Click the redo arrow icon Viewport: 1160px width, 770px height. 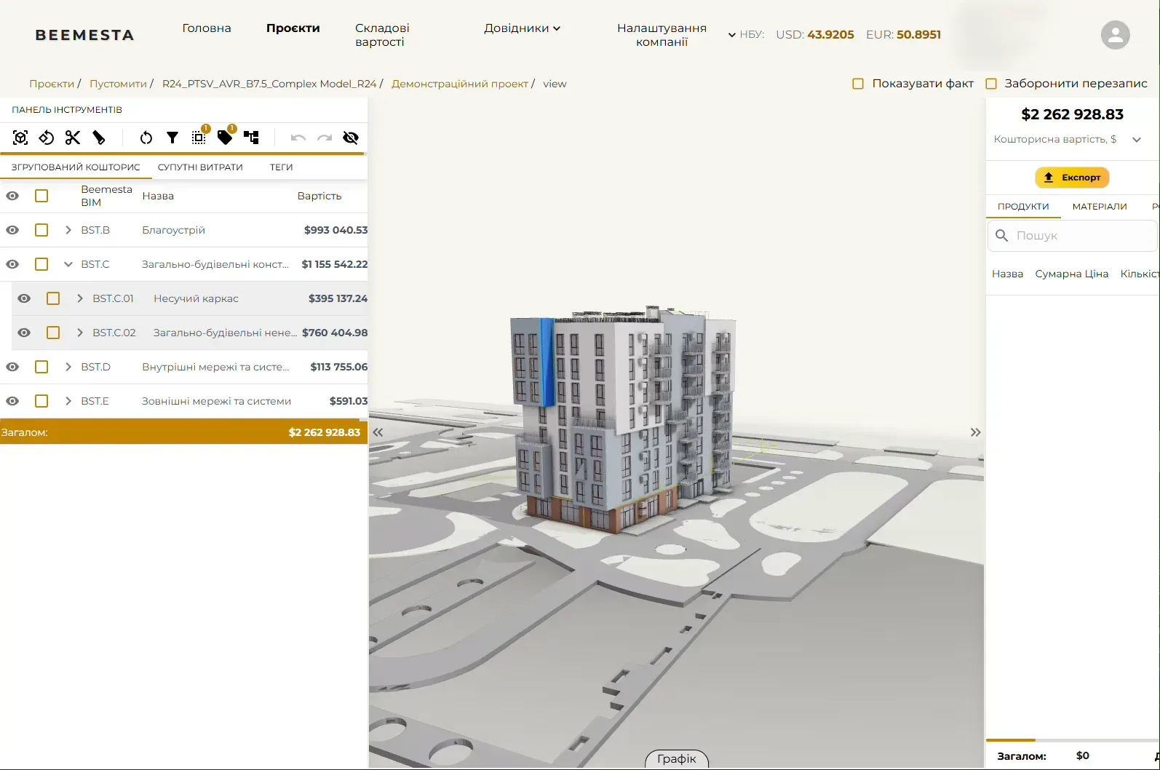[x=325, y=138]
